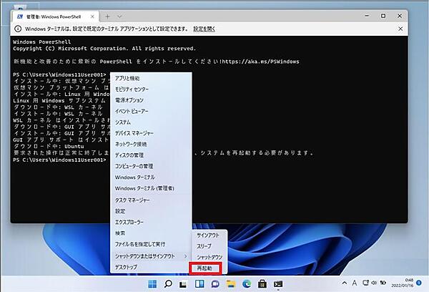The image size is (429, 292).
Task: Open Search from the taskbar magnifier icon
Action: 168,284
